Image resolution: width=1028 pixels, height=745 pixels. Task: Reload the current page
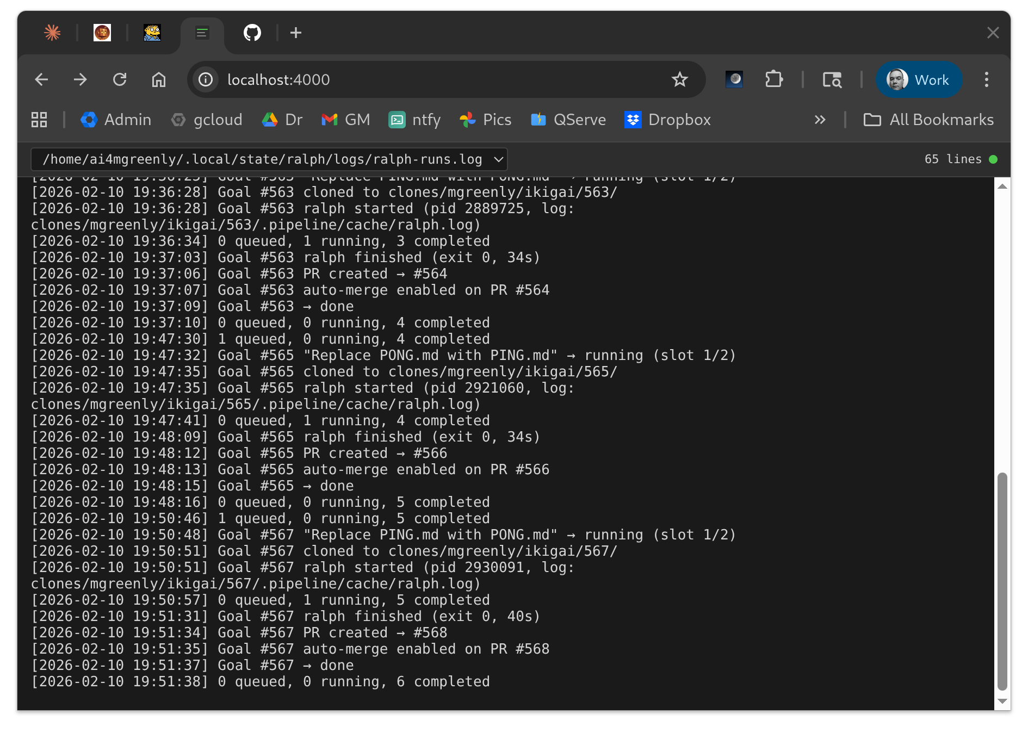[x=120, y=79]
